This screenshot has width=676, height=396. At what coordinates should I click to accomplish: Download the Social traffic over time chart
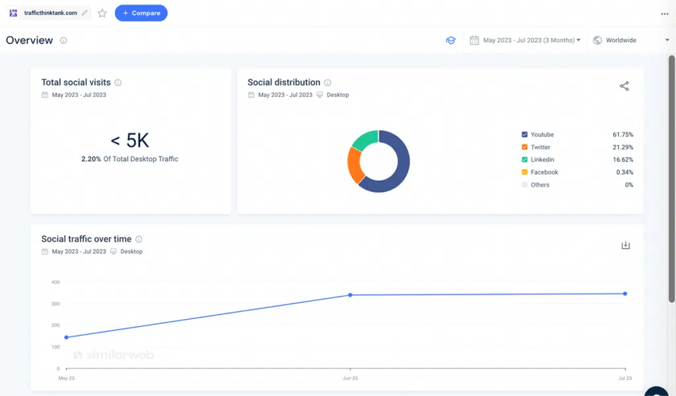pyautogui.click(x=625, y=244)
